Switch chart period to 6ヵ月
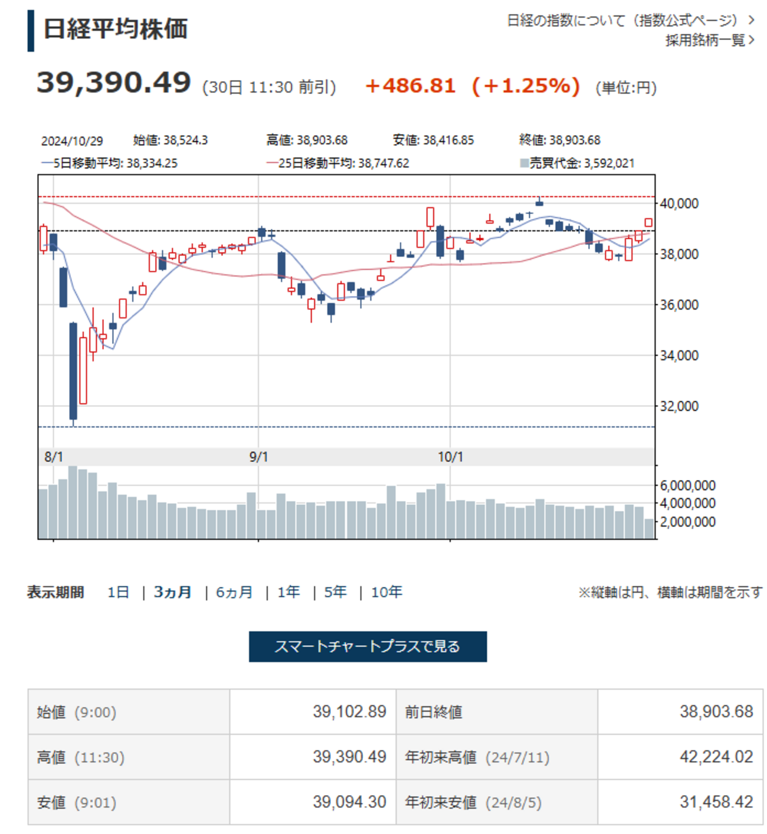Viewport: 767px width, 834px height. pos(234,592)
